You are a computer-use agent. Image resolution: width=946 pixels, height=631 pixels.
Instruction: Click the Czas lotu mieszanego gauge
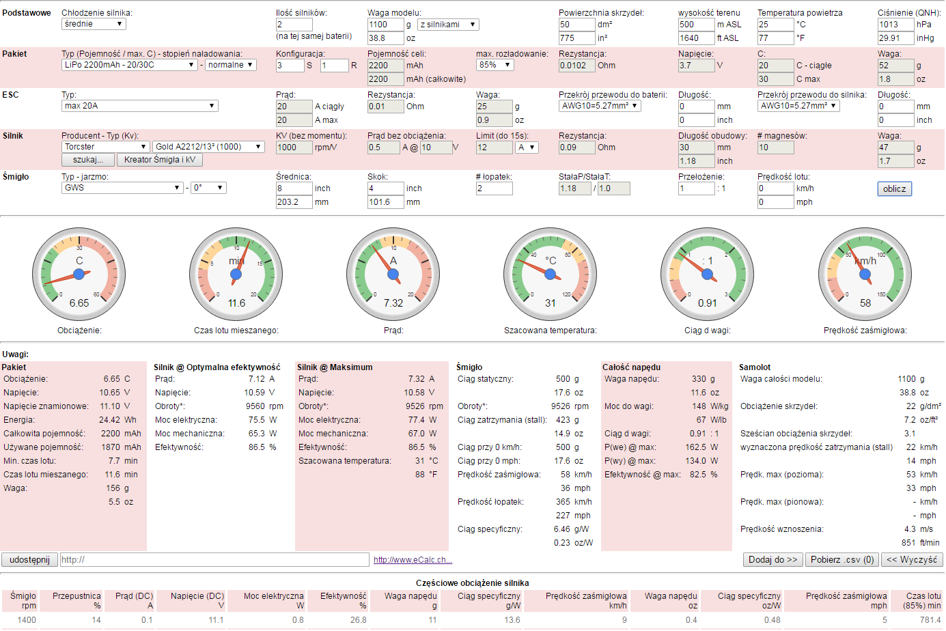click(x=236, y=274)
